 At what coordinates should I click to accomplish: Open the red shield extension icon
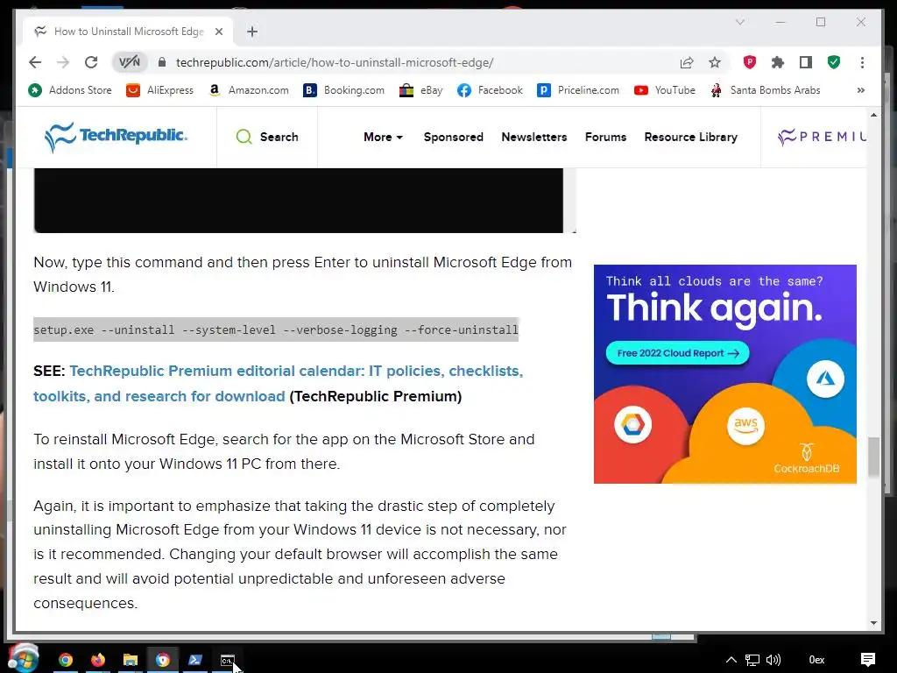[750, 62]
